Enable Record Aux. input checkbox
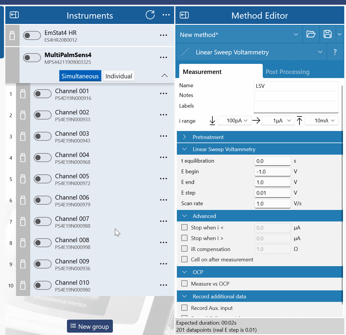 184,308
